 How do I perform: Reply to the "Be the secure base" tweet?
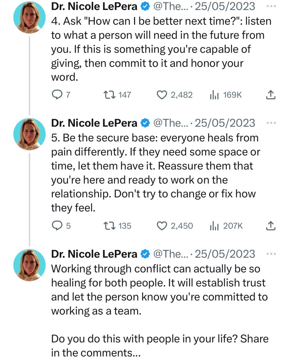click(57, 226)
